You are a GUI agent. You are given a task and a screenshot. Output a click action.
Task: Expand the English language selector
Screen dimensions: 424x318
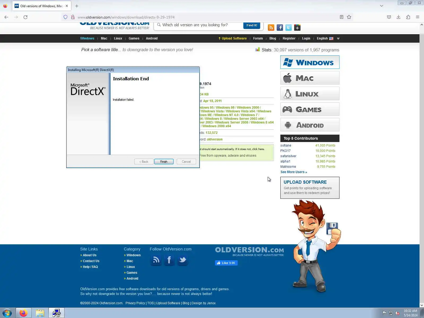(x=325, y=38)
